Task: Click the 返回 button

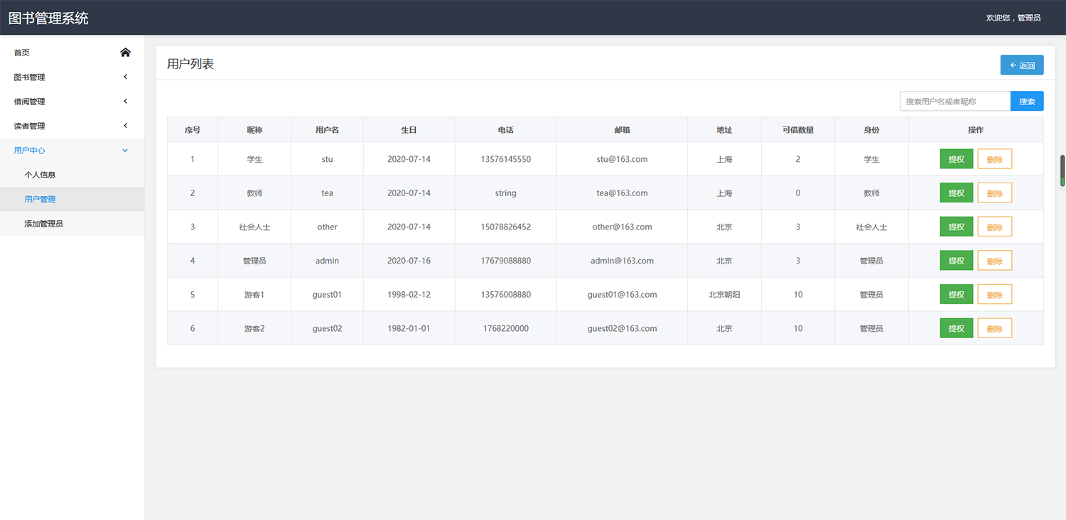Action: click(x=1022, y=65)
